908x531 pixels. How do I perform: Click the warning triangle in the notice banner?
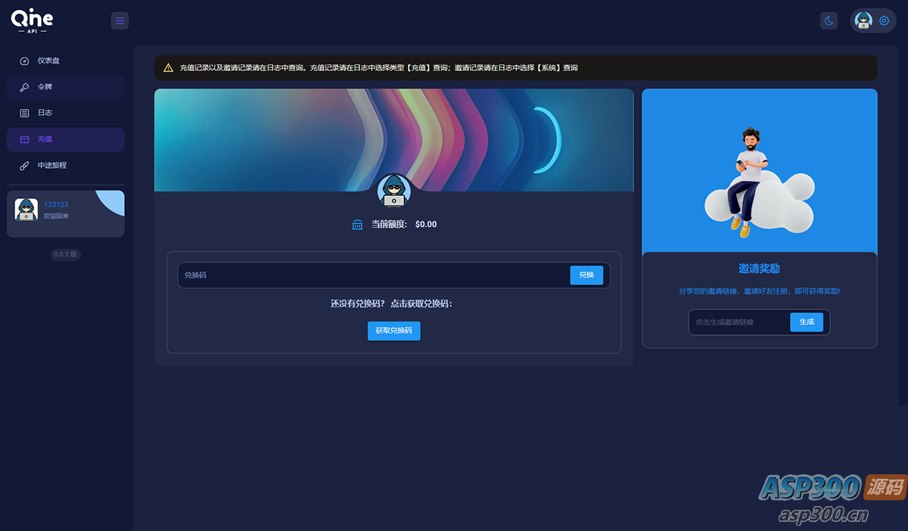[166, 67]
